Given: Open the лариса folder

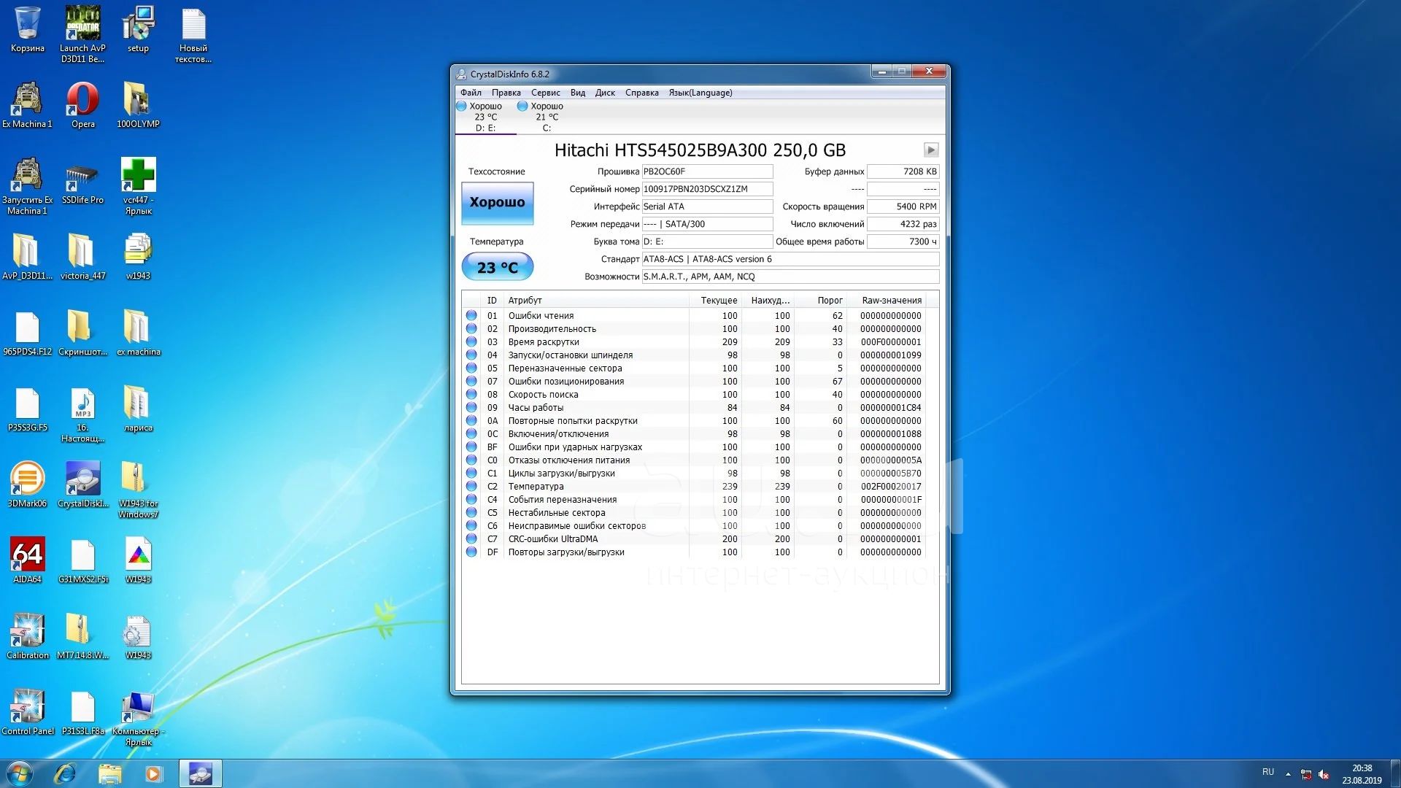Looking at the screenshot, I should [x=138, y=409].
